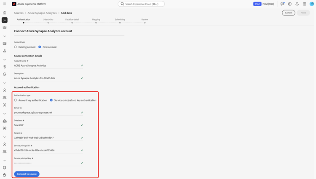Edit the Tenant field
Viewport: 316px width, 179px height.
coord(48,137)
